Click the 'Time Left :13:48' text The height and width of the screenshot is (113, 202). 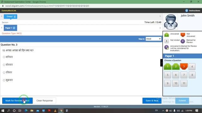point(153,22)
